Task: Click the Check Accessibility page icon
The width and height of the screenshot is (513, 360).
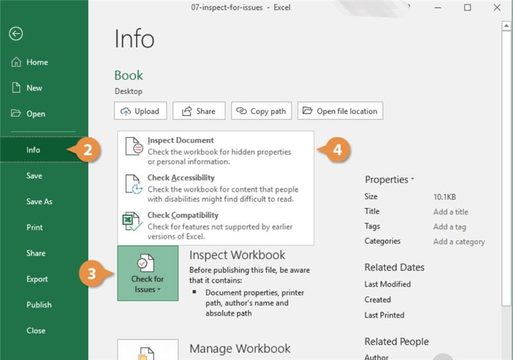Action: coord(134,184)
